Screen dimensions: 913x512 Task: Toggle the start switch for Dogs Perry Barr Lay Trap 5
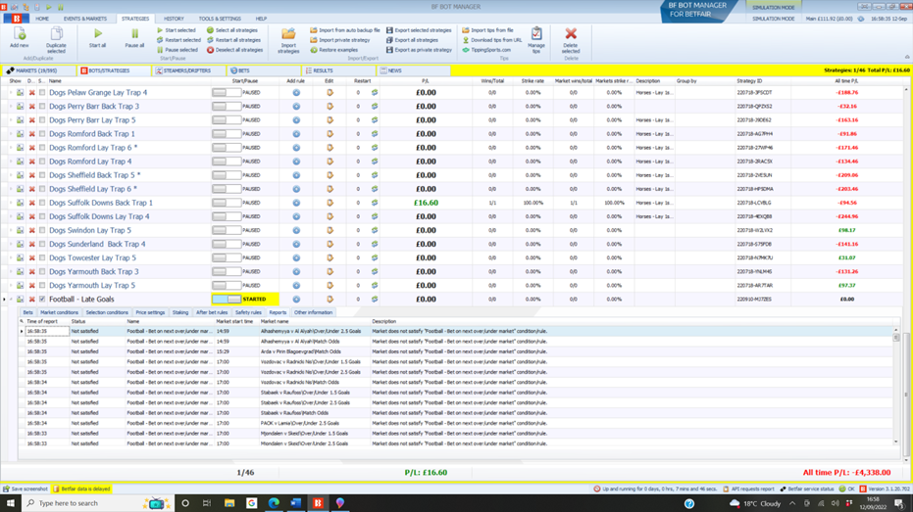pyautogui.click(x=227, y=120)
